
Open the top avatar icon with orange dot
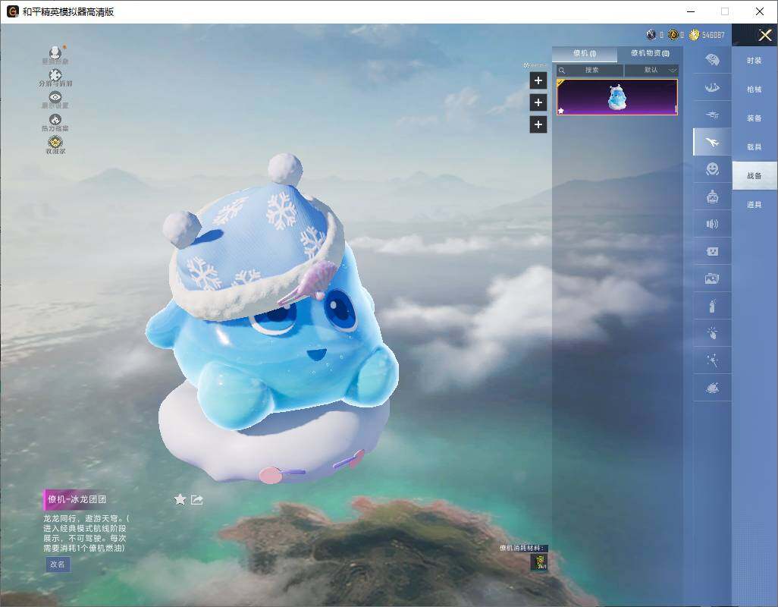coord(55,52)
